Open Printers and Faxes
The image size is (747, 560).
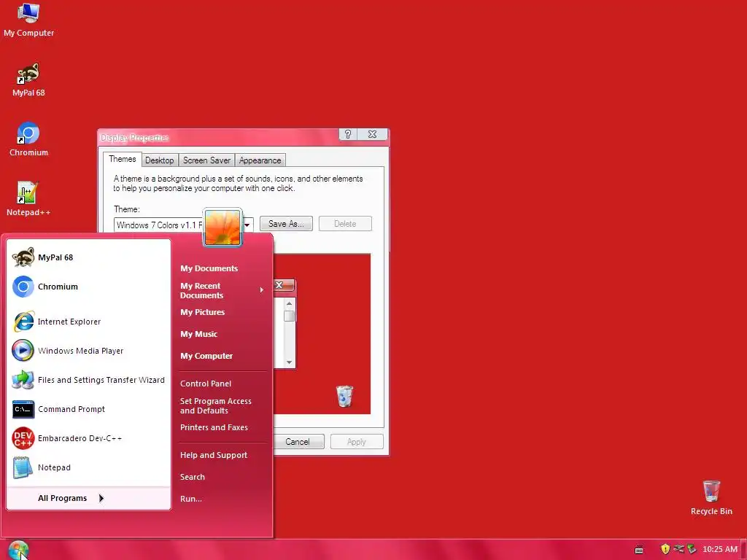click(x=214, y=427)
